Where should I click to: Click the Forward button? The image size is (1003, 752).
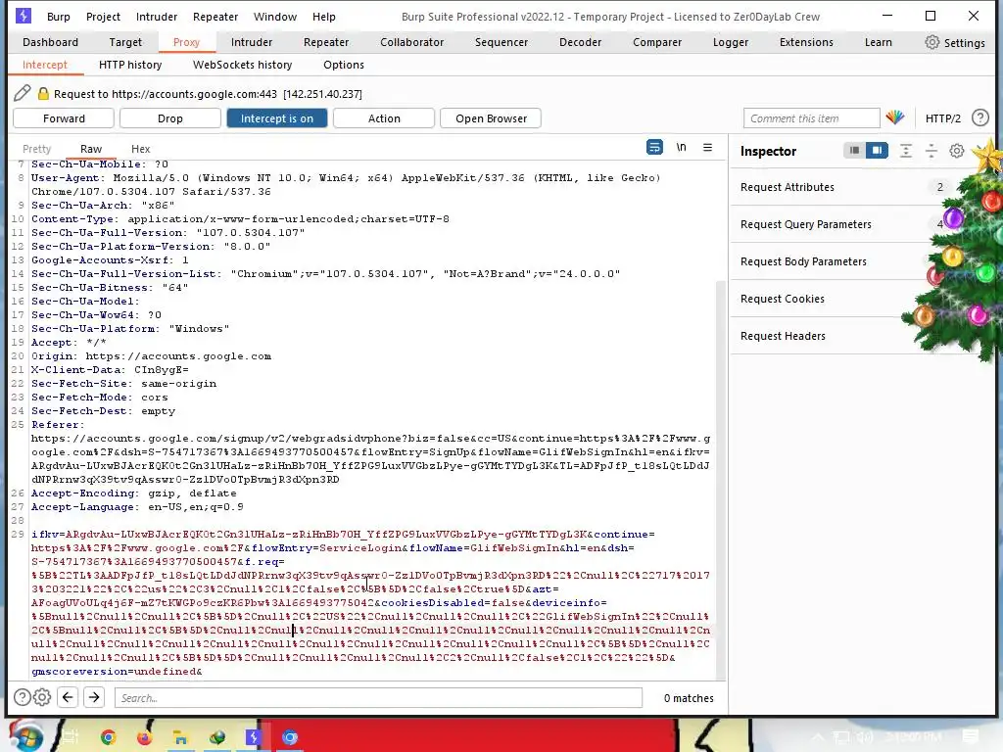64,118
